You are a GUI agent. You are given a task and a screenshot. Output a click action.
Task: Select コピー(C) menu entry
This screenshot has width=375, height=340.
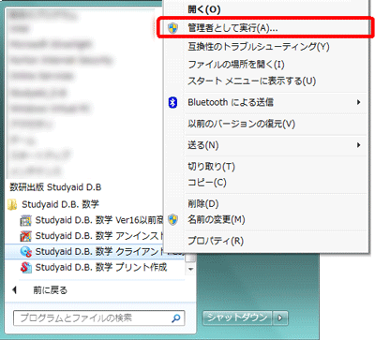click(265, 183)
